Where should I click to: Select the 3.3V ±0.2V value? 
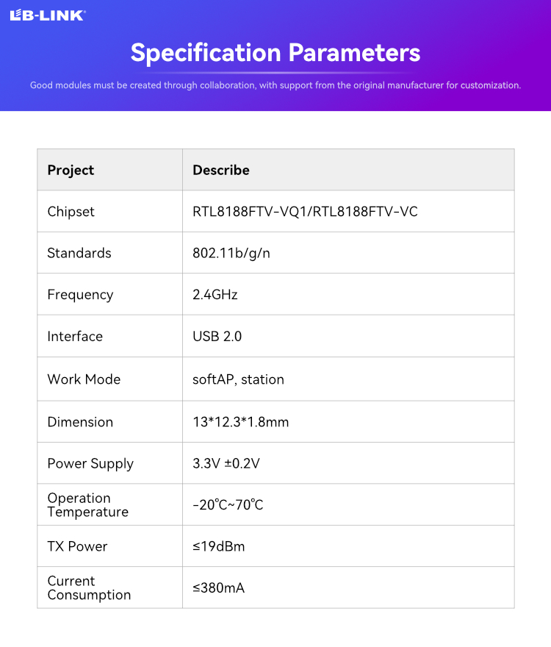tap(226, 463)
